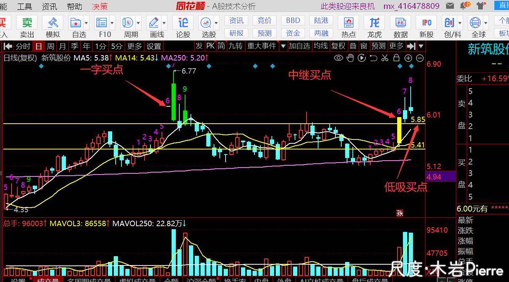Switch to the 分时 intraday tab
The image size is (509, 282).
coord(23,46)
